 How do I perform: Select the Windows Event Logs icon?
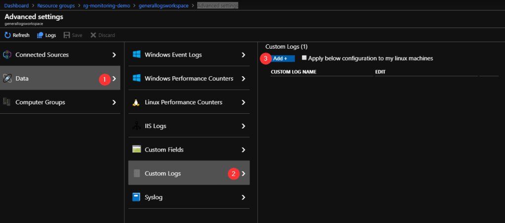click(x=137, y=55)
